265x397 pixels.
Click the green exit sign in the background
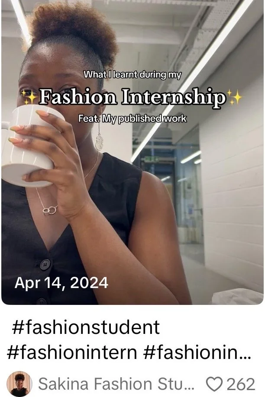pyautogui.click(x=152, y=159)
